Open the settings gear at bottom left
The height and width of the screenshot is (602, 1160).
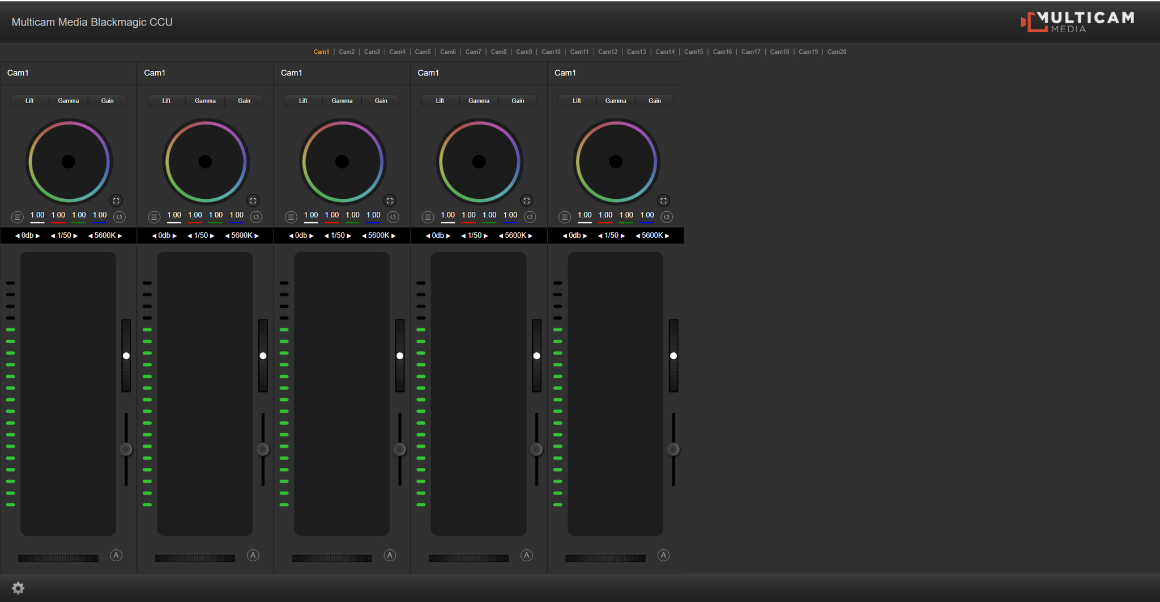(18, 588)
